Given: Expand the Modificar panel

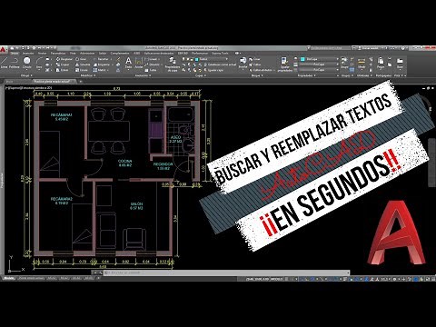Looking at the screenshot, I should tap(88, 75).
